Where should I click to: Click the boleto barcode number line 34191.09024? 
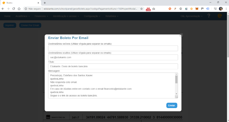[134, 117]
